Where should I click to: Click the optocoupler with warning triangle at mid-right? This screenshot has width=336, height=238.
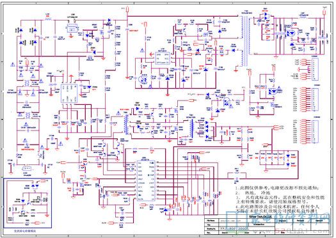tap(274, 91)
